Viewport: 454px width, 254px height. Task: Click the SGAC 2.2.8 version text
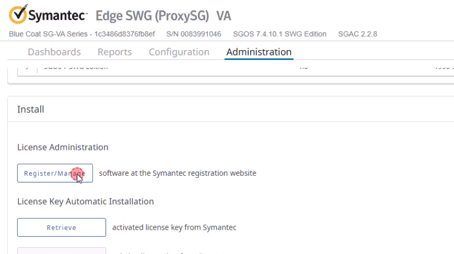click(357, 34)
